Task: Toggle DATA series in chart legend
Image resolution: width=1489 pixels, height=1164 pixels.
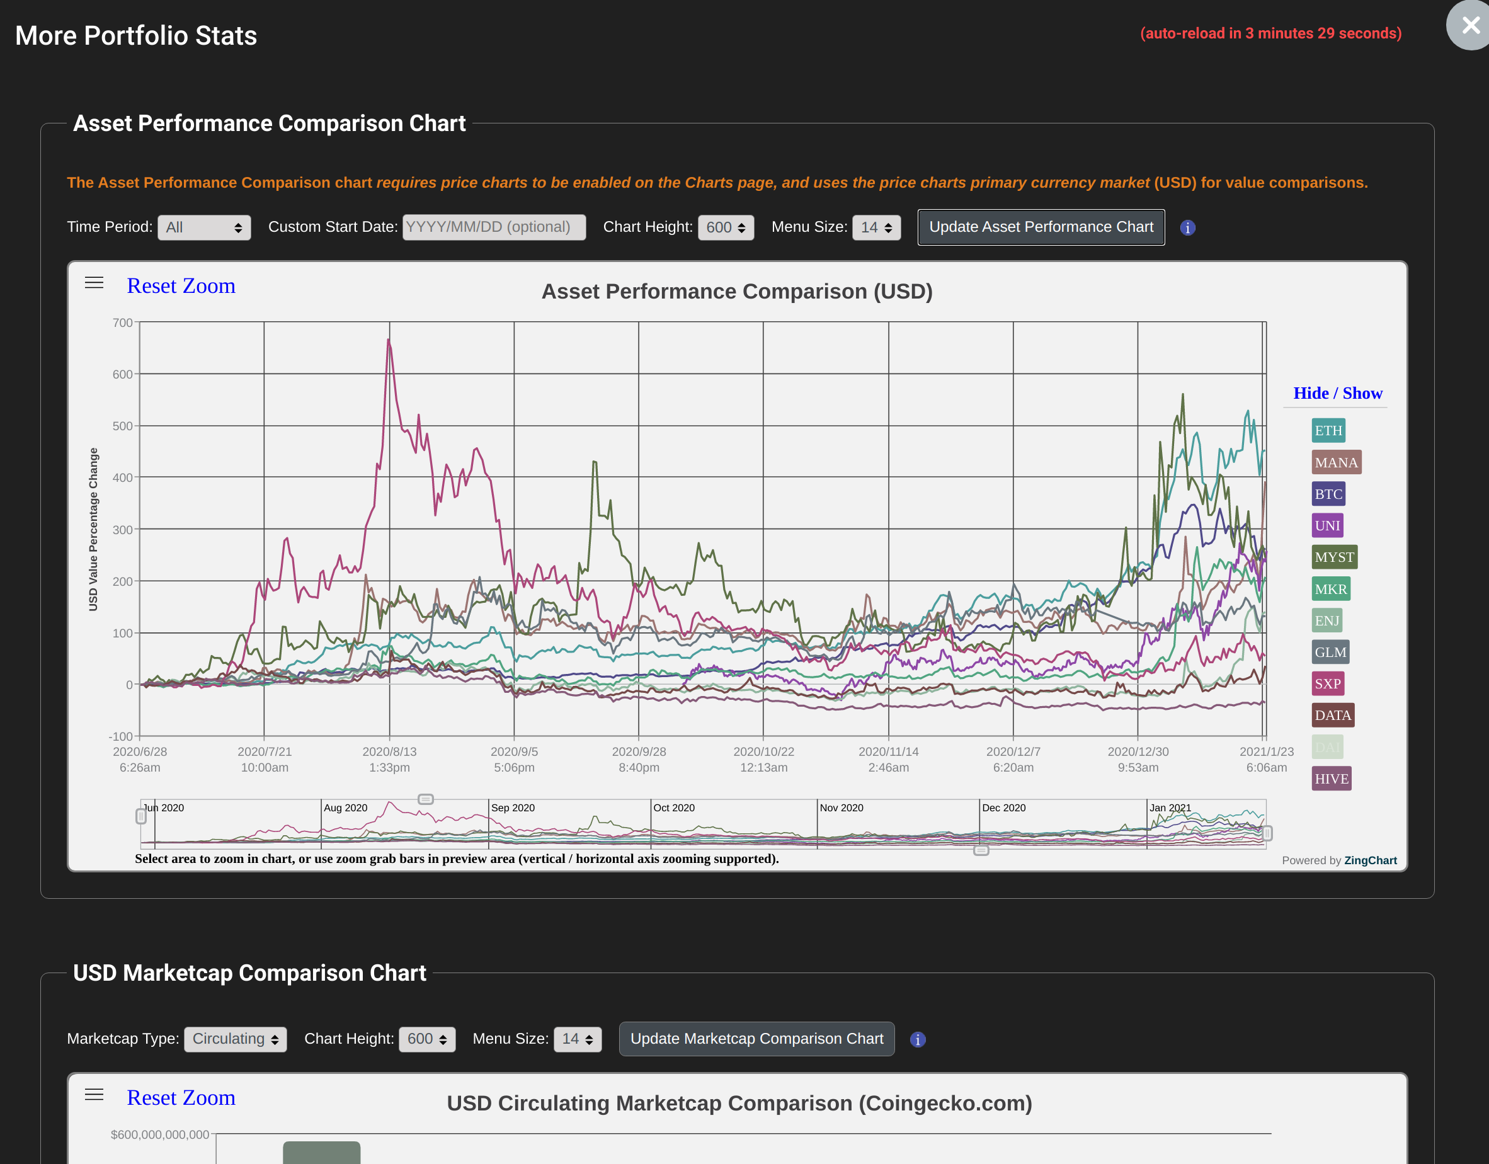Action: click(x=1333, y=716)
